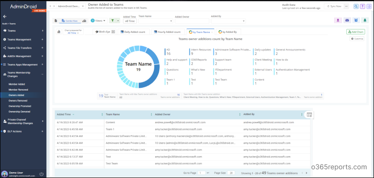Click the Demo User avatar

pos(4,174)
